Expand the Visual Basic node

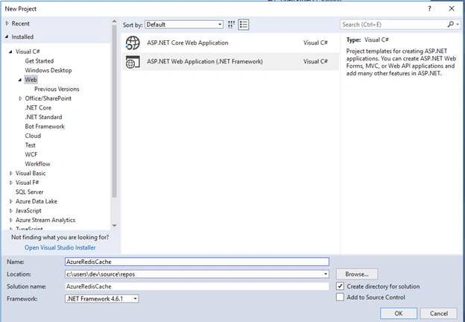pyautogui.click(x=11, y=173)
